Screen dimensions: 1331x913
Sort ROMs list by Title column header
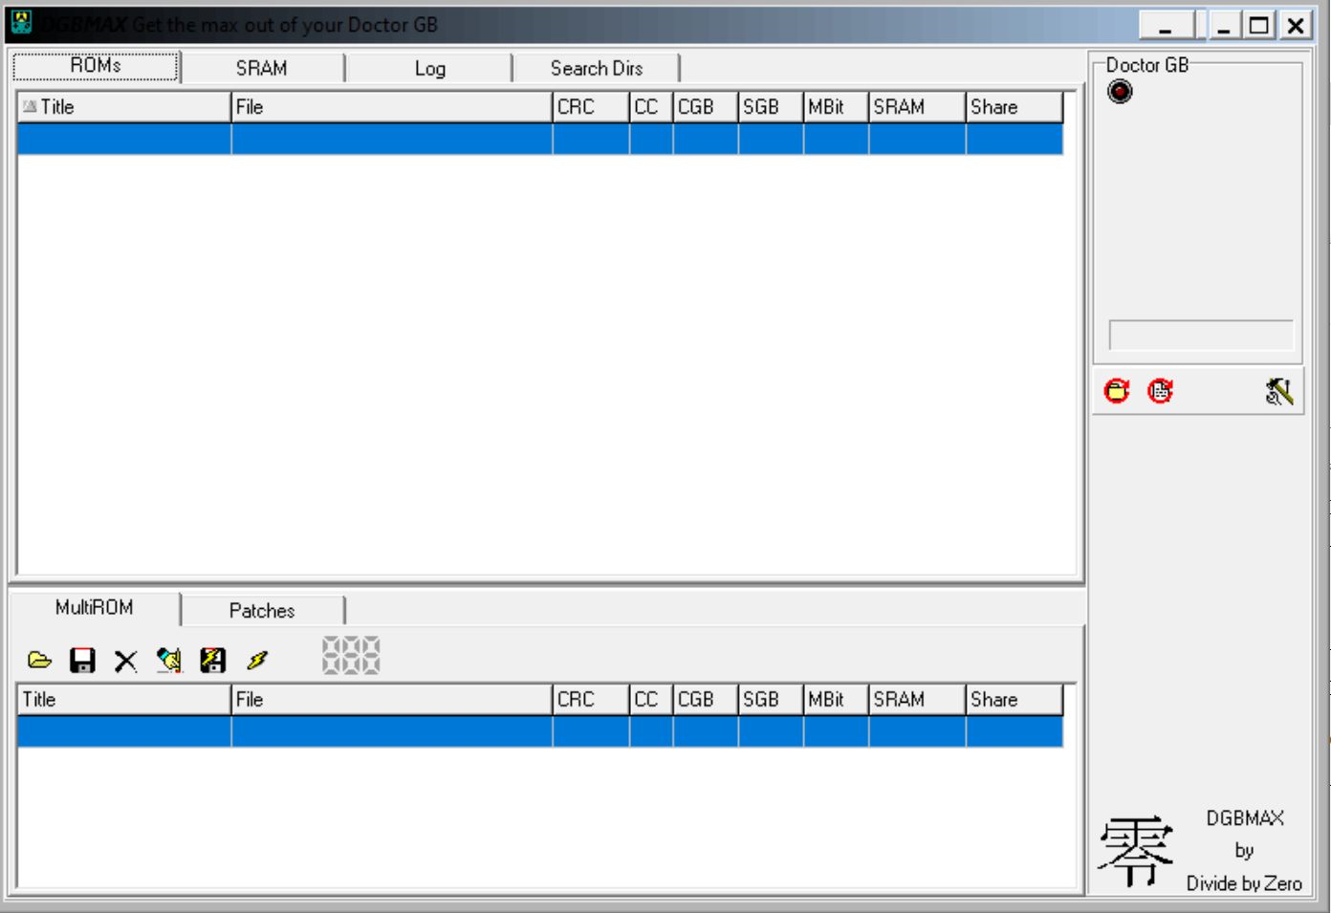point(124,107)
